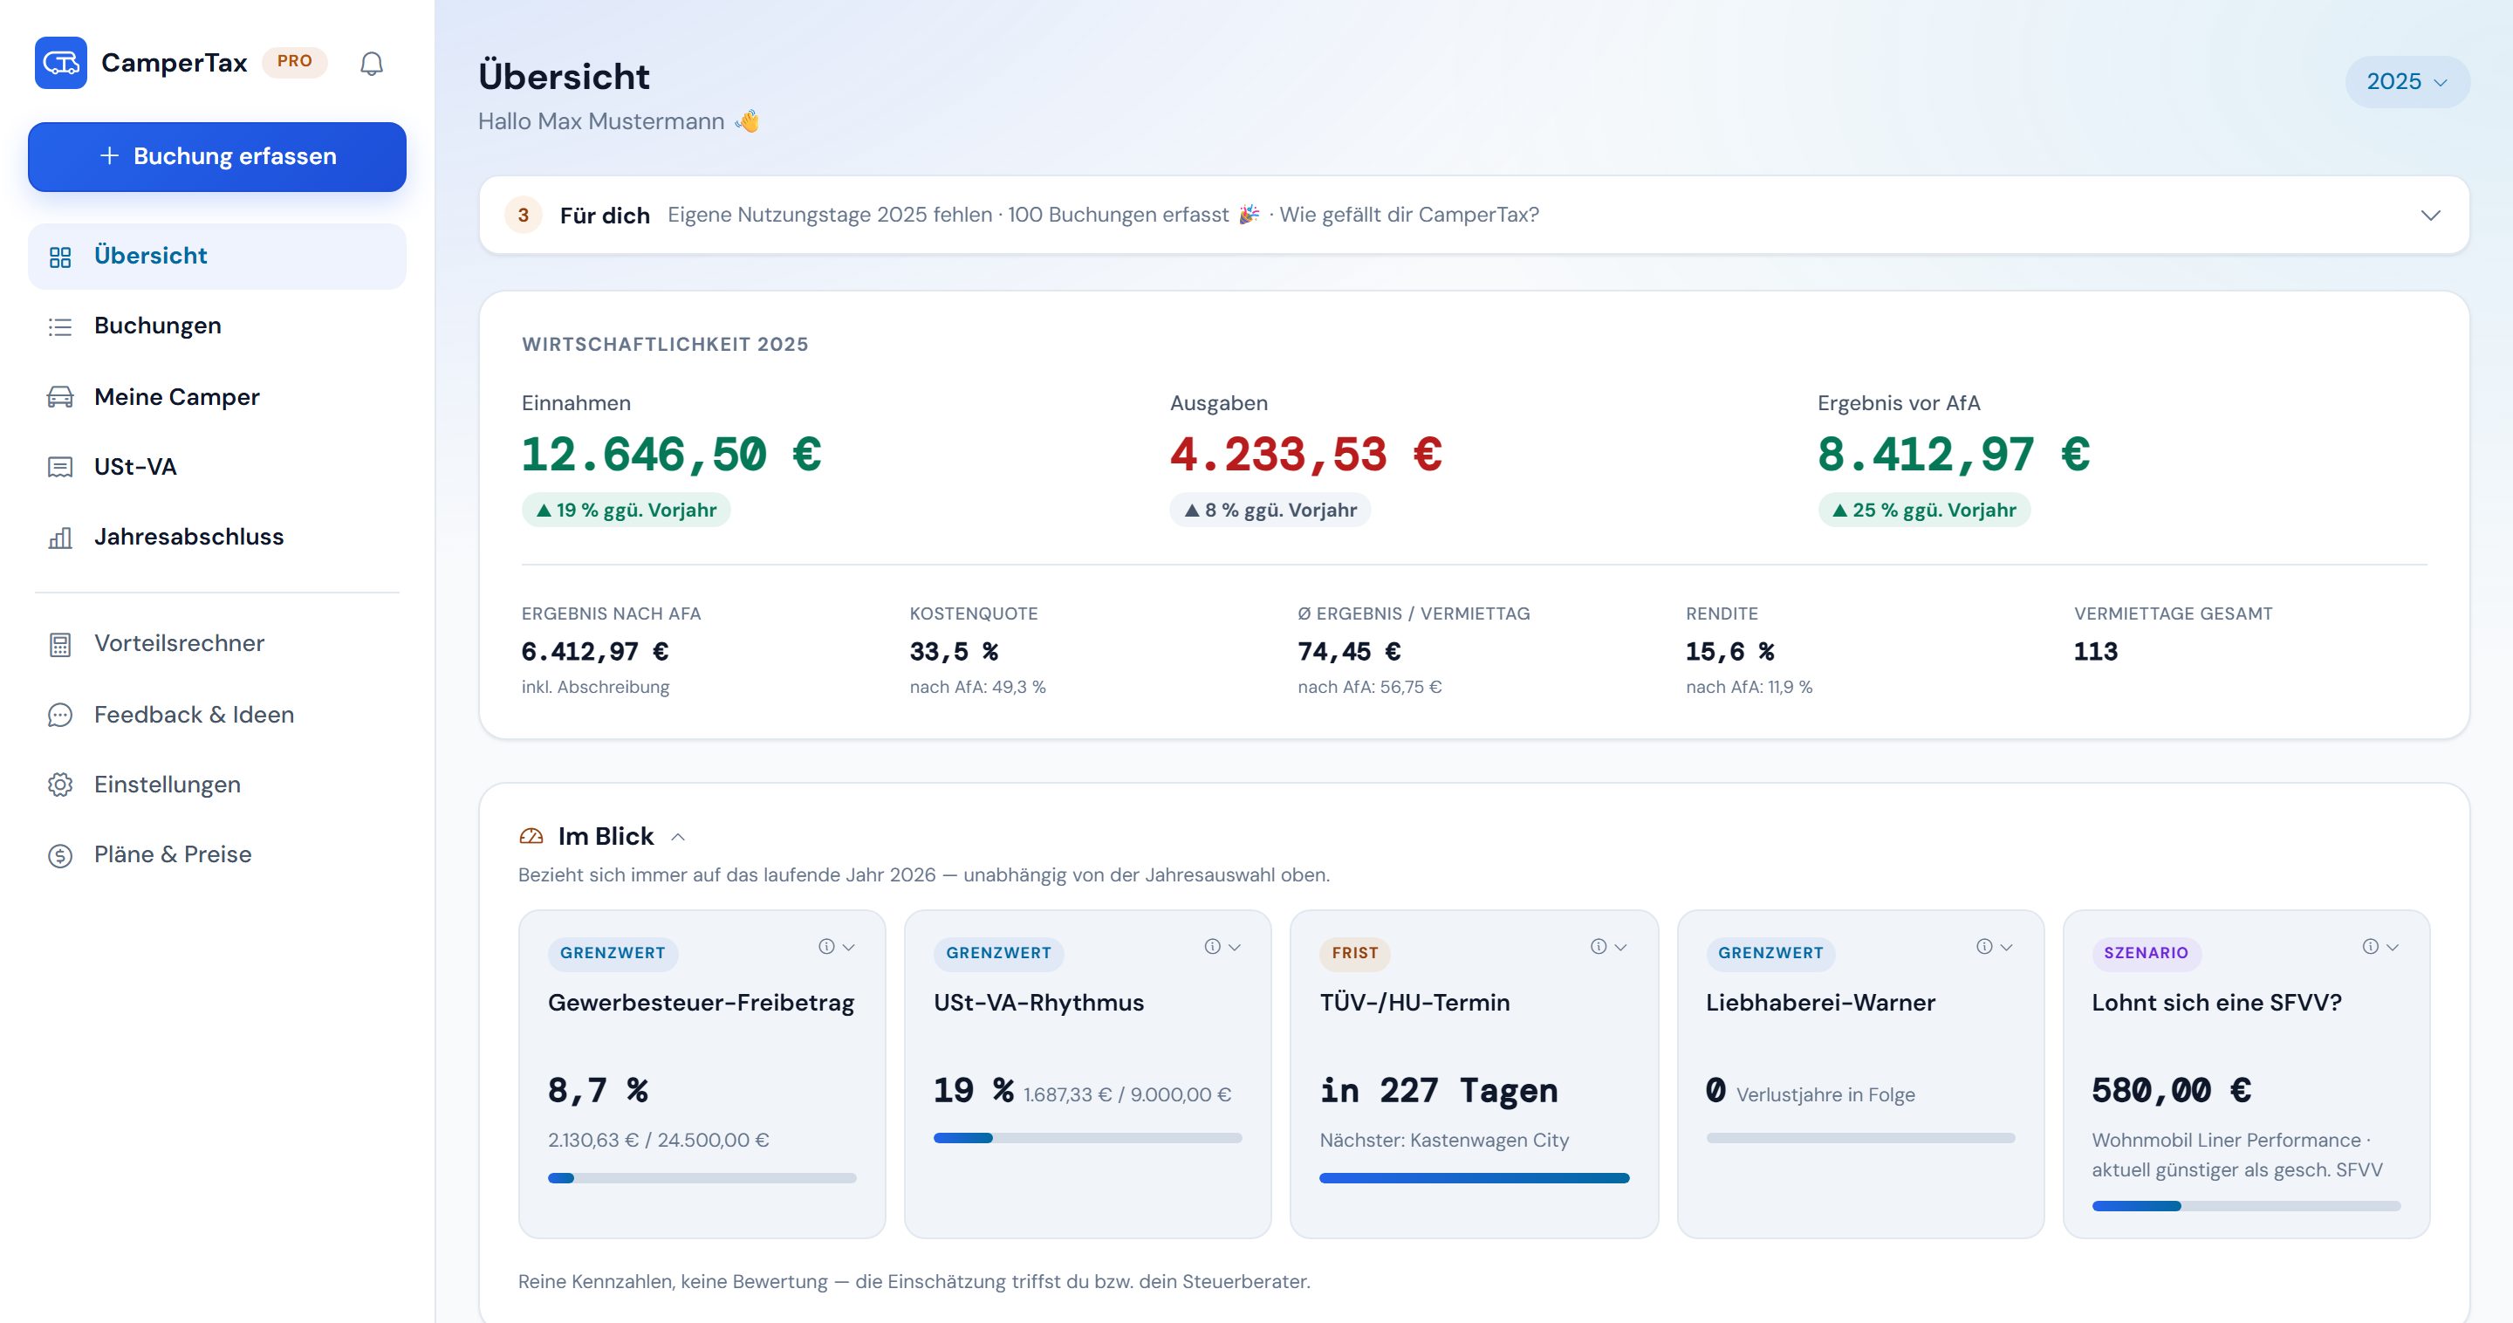This screenshot has width=2513, height=1323.
Task: Click info icon on USt-VA-Rhythmus card
Action: (x=1213, y=946)
